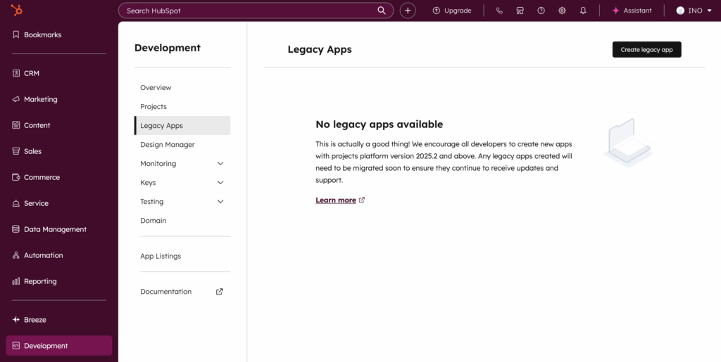Viewport: 721px width, 362px height.
Task: Click the Create legacy app button
Action: click(x=646, y=50)
